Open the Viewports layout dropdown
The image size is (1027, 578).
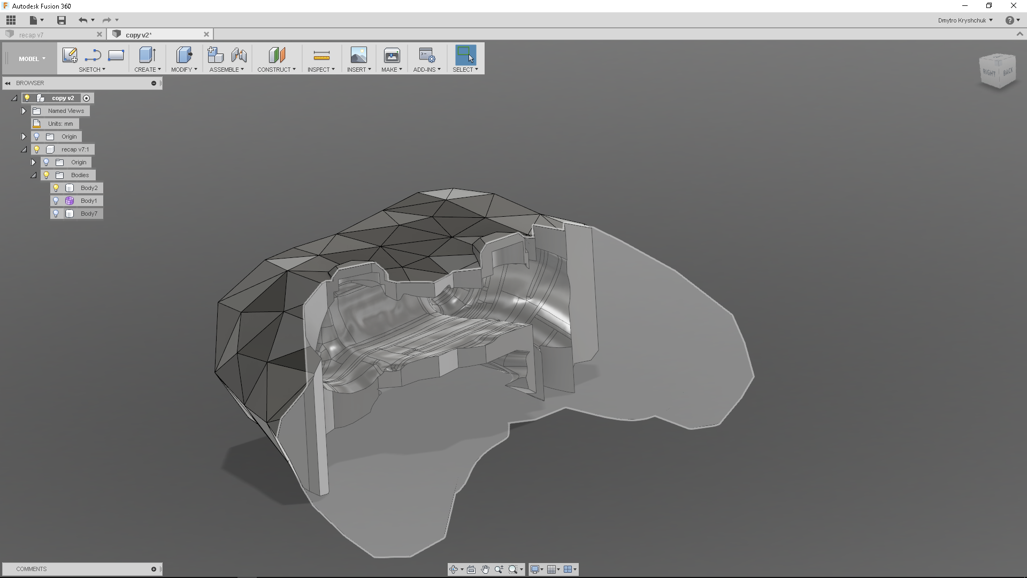tap(570, 569)
